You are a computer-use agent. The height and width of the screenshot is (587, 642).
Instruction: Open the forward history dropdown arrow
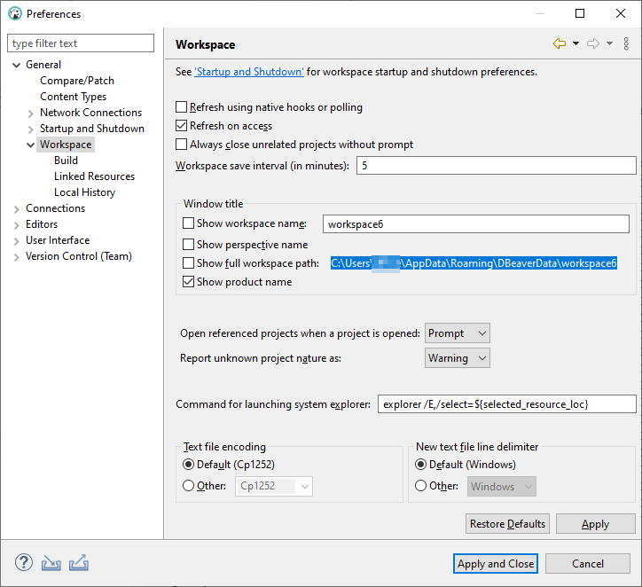[609, 43]
